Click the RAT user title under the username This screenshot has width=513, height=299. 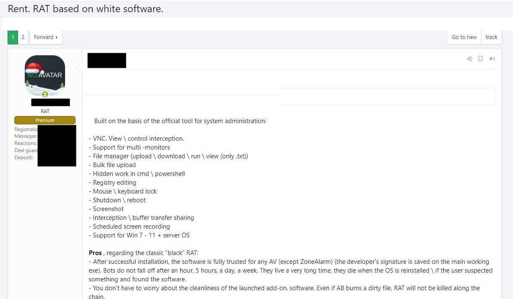pyautogui.click(x=45, y=111)
